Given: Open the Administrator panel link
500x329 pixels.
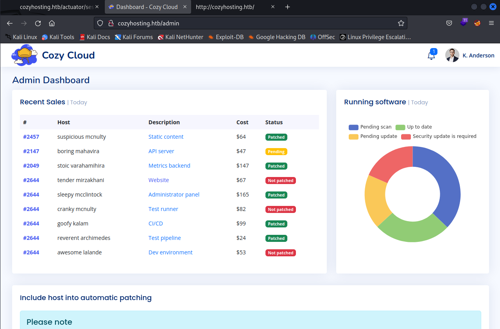Looking at the screenshot, I should click(174, 195).
